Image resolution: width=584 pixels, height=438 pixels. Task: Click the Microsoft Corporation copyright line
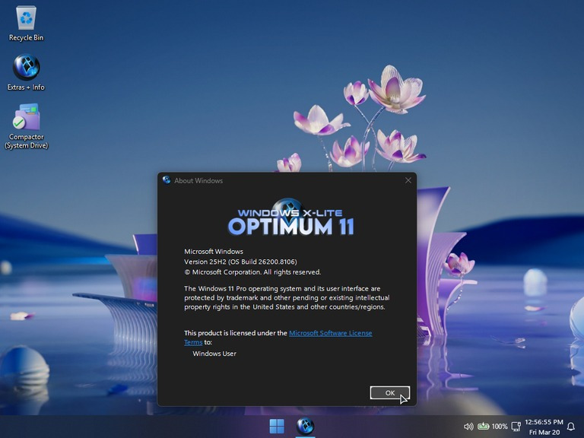(252, 271)
